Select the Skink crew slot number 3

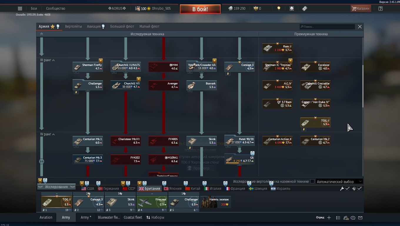point(120,202)
